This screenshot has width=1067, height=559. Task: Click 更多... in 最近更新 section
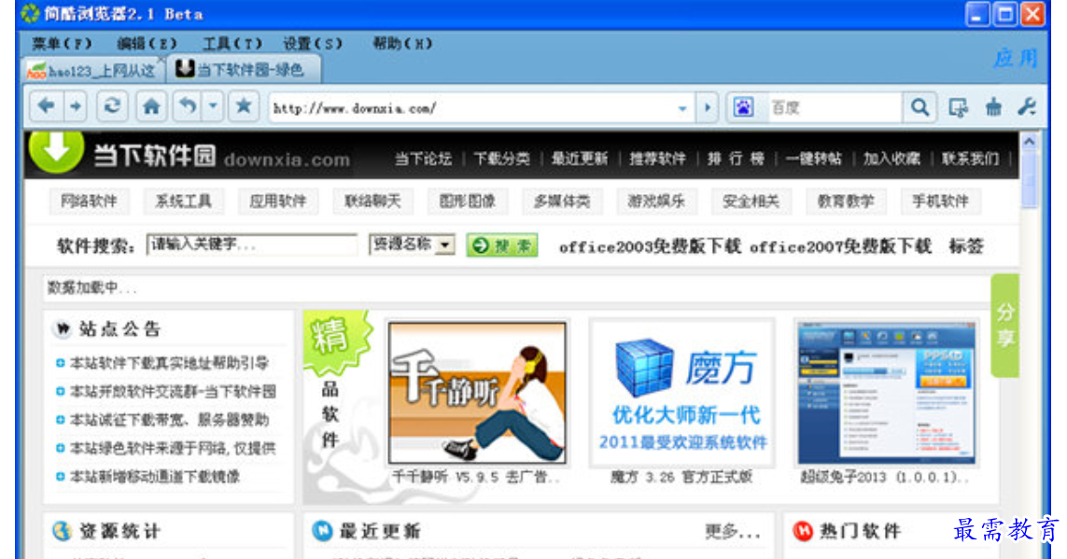tap(732, 532)
